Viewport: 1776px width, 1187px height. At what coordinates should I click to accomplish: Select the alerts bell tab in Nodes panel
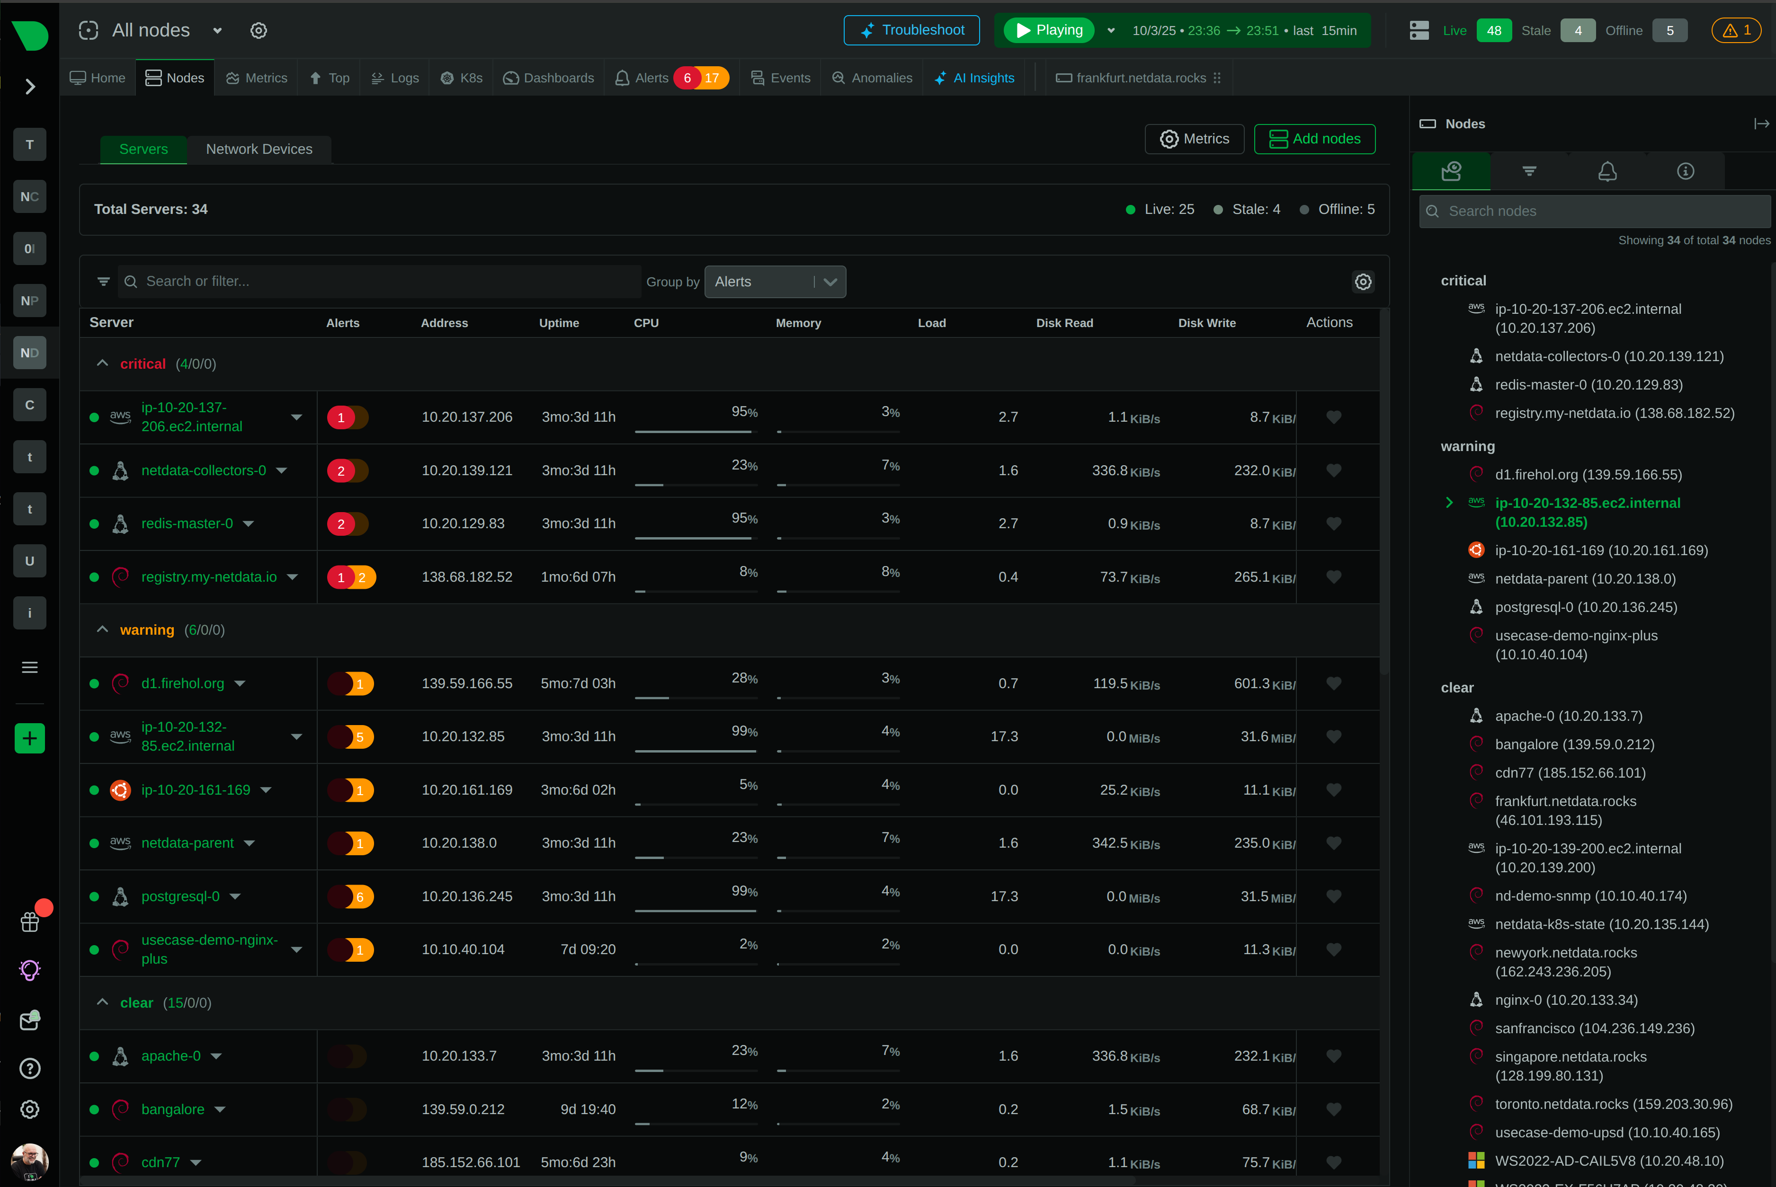1607,171
